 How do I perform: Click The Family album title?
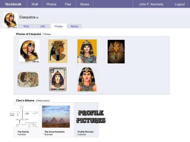tap(23, 132)
